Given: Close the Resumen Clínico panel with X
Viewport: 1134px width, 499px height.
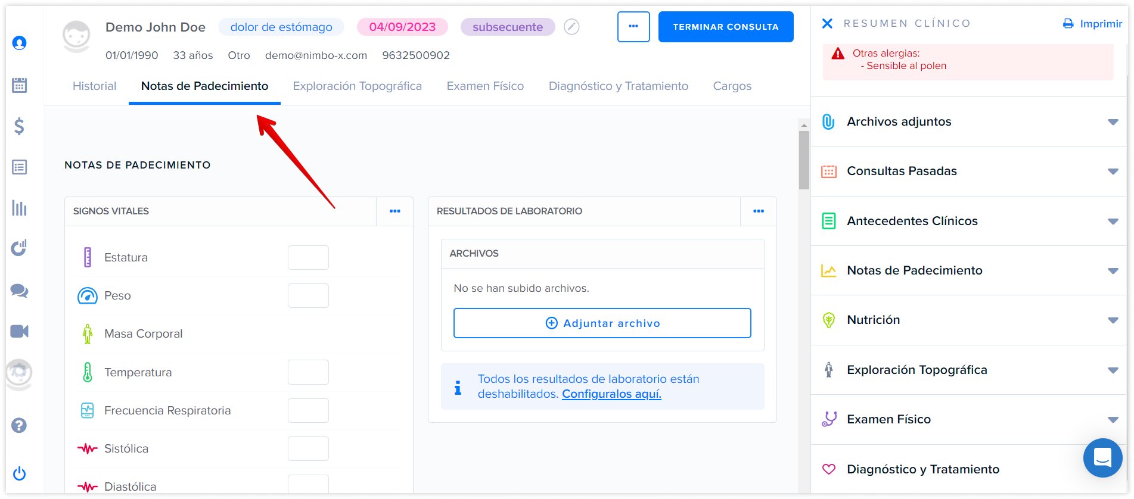Looking at the screenshot, I should [827, 23].
